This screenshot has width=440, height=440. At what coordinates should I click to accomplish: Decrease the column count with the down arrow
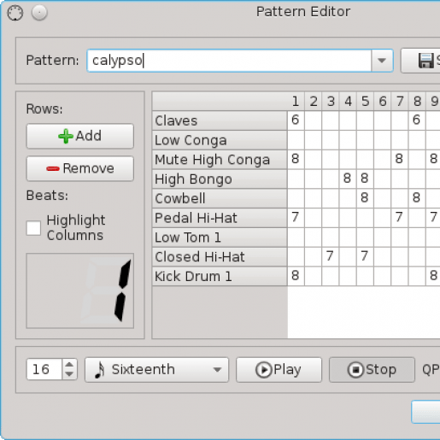pos(69,374)
